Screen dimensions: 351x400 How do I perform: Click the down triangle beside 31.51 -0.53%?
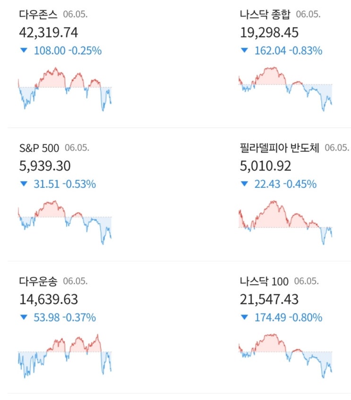point(24,184)
